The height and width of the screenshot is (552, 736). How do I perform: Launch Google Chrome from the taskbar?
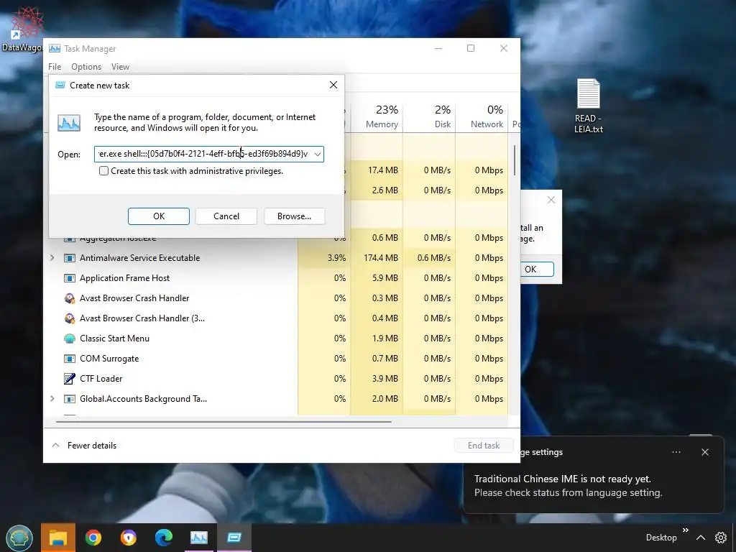coord(93,538)
